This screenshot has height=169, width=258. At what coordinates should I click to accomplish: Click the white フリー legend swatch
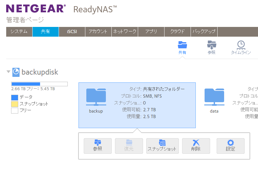pyautogui.click(x=15, y=111)
